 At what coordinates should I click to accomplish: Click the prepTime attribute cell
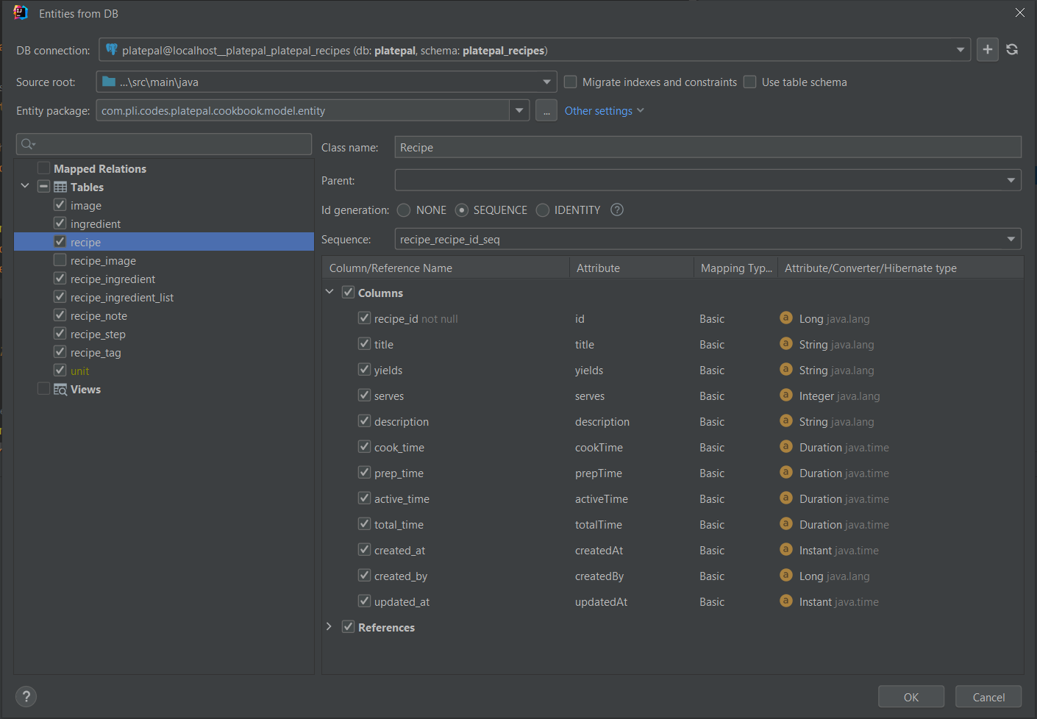[599, 473]
